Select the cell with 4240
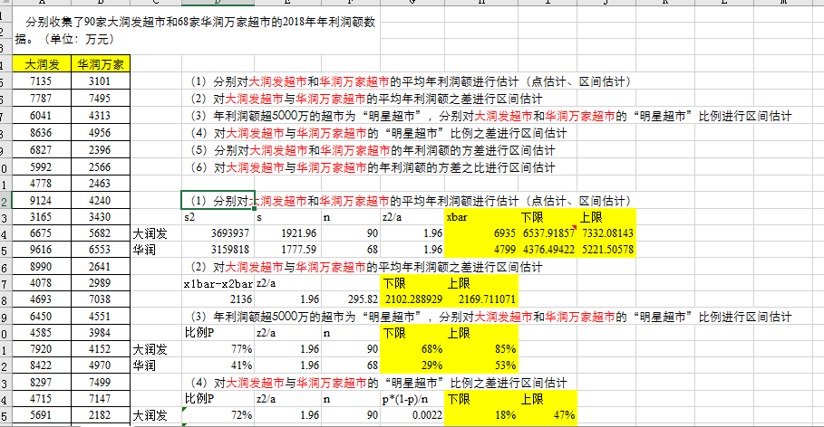824x427 pixels. click(x=101, y=201)
